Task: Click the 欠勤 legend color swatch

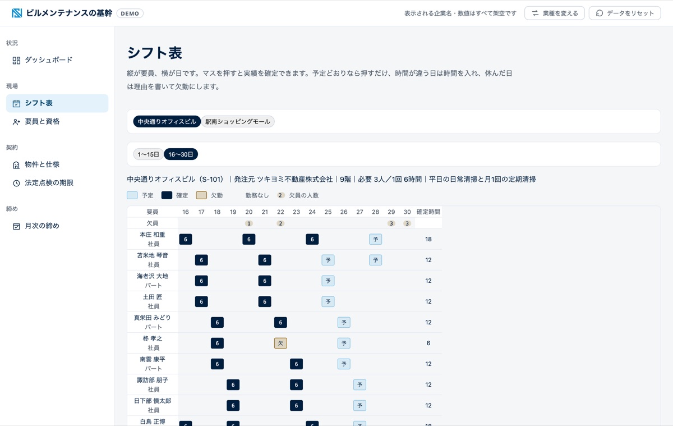Action: (201, 195)
